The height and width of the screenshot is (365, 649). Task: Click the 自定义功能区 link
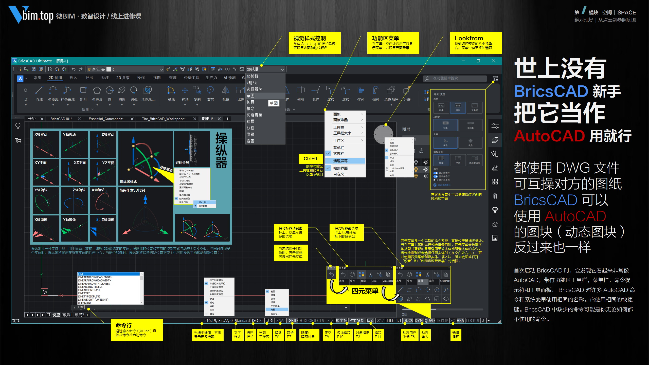(444, 185)
